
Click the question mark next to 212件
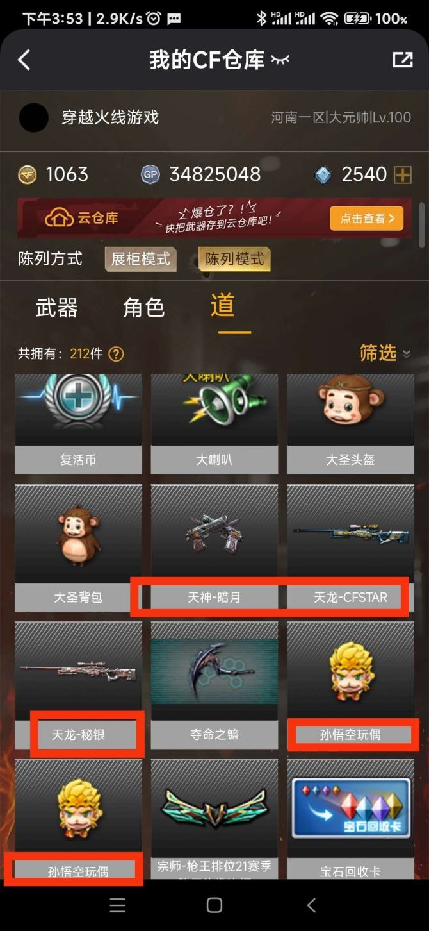116,353
